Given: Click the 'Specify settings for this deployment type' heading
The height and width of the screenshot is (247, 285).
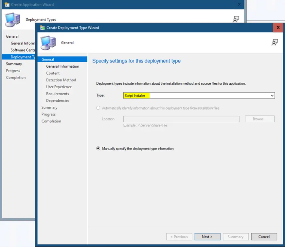Looking at the screenshot, I should click(136, 61).
